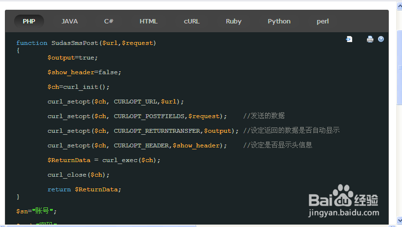Open the perl tab
This screenshot has height=227, width=402.
[x=322, y=21]
